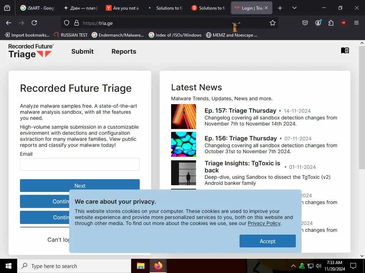Image resolution: width=365 pixels, height=273 pixels.
Task: Click the page vertical scrollbar thumb
Action: pos(362,108)
